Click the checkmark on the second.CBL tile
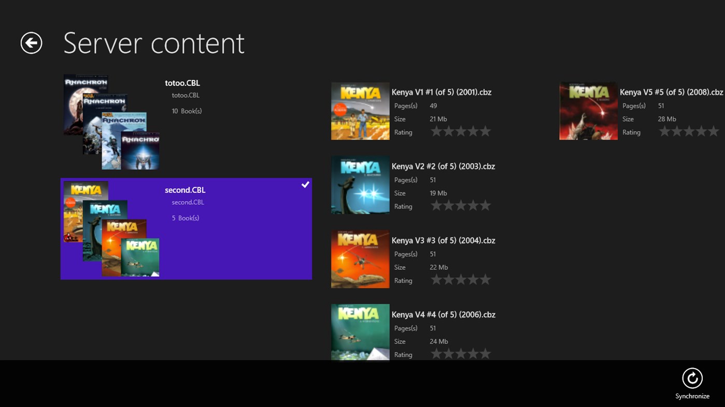This screenshot has height=407, width=725. pyautogui.click(x=305, y=184)
